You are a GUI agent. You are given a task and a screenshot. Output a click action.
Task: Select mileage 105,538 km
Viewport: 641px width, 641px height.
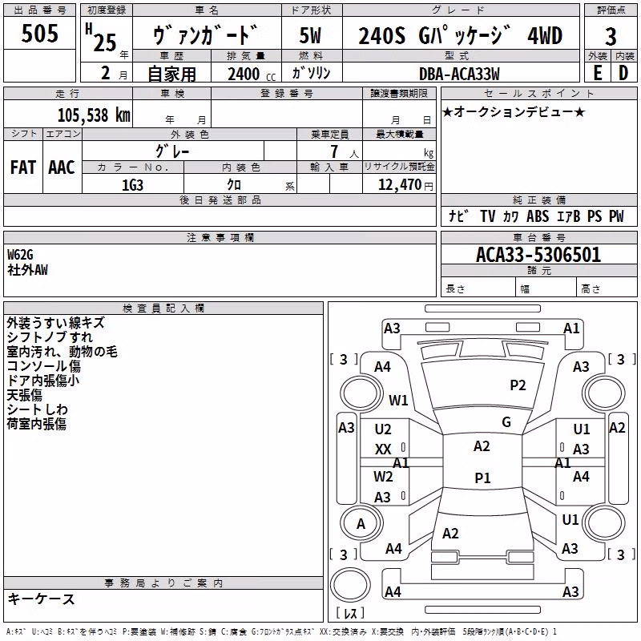(94, 115)
